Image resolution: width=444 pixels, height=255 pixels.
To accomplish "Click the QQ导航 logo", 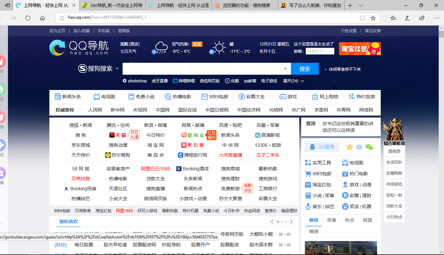I will coord(79,47).
